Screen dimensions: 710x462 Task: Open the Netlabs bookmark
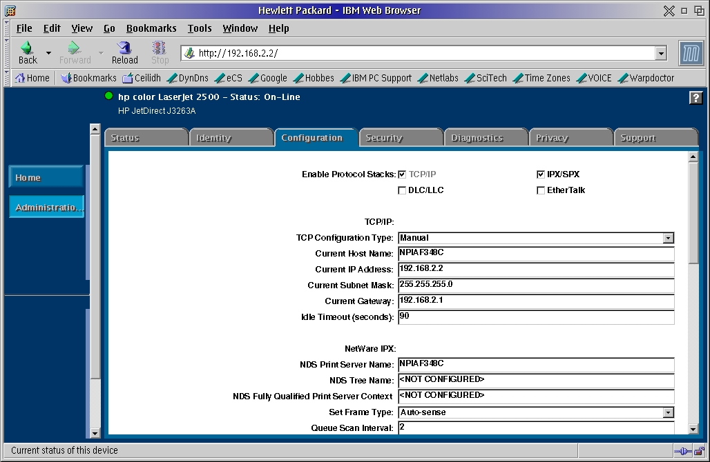(439, 78)
